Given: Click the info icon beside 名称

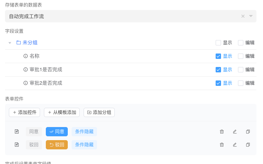Looking at the screenshot, I should (26, 56).
